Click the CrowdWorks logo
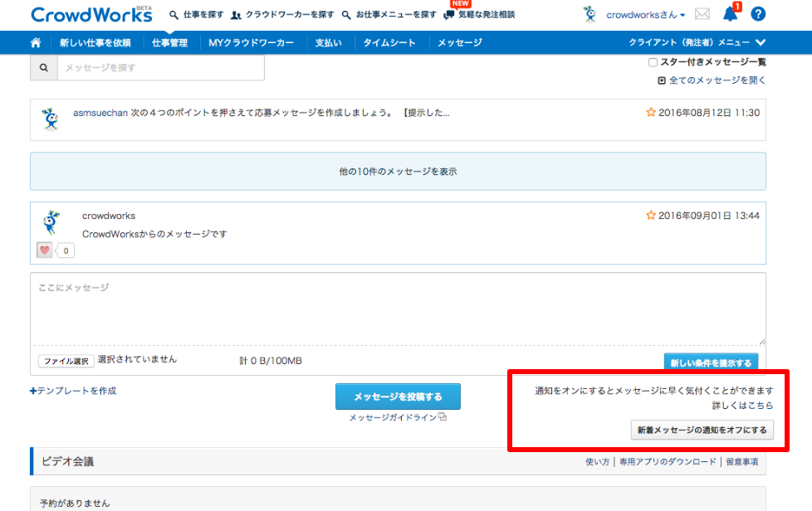 pyautogui.click(x=91, y=15)
